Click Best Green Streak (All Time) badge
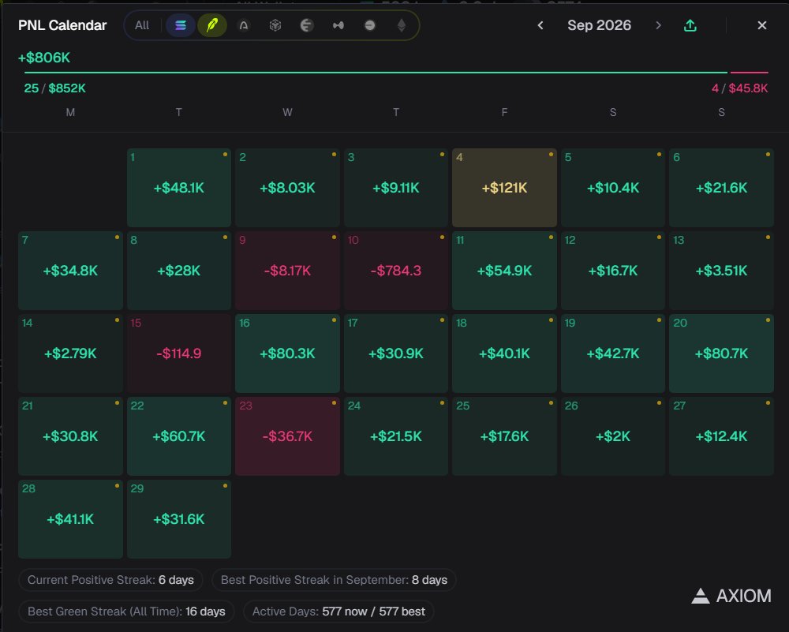This screenshot has height=632, width=789. point(126,611)
